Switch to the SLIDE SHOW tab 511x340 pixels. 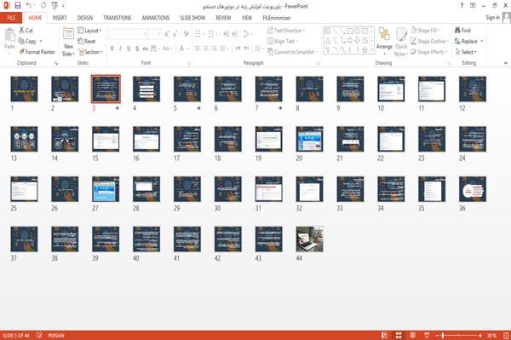192,18
